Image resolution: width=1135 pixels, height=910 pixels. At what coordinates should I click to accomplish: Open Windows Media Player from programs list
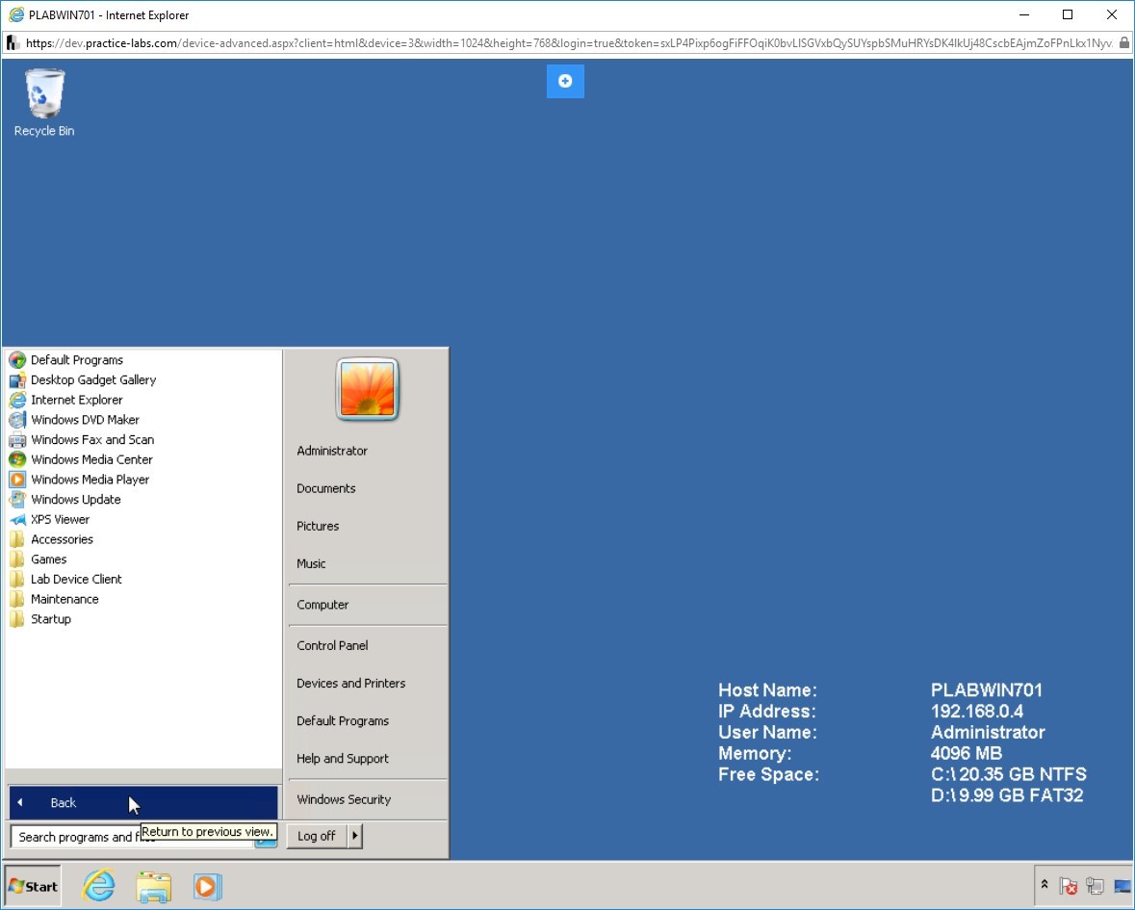[17, 480]
